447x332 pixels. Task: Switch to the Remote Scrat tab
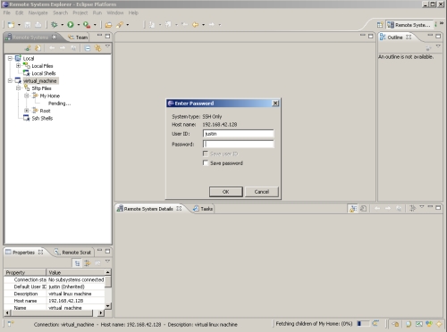72,253
